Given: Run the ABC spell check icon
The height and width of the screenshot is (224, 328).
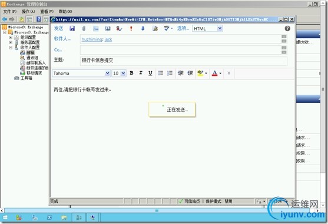Looking at the screenshot, I should (x=167, y=28).
